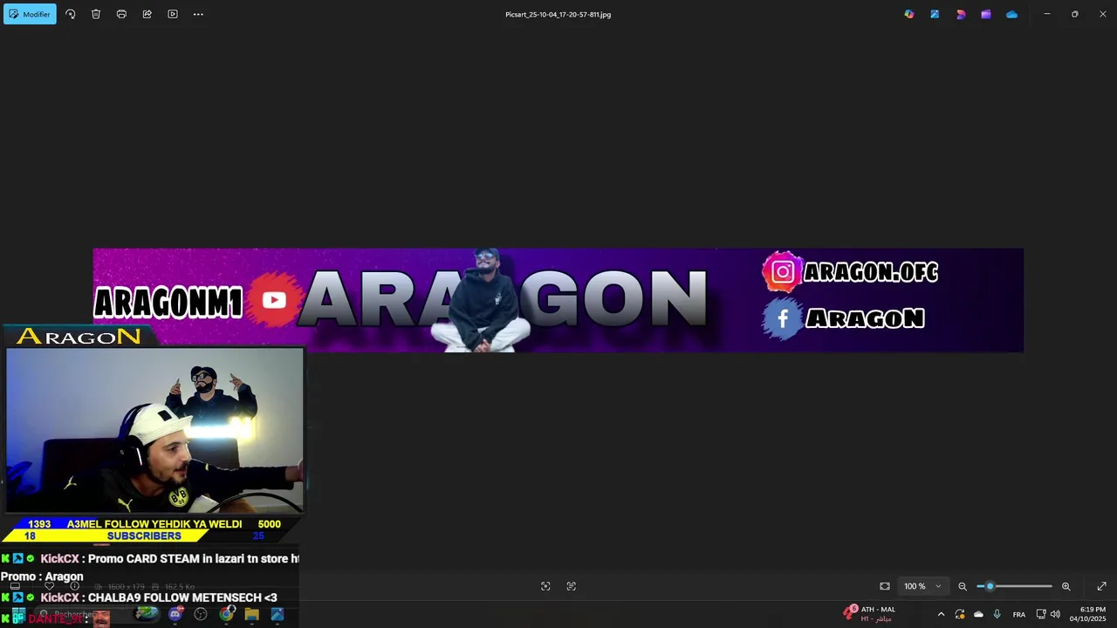Open Discord from the taskbar
Viewport: 1117px width, 628px height.
[x=175, y=614]
